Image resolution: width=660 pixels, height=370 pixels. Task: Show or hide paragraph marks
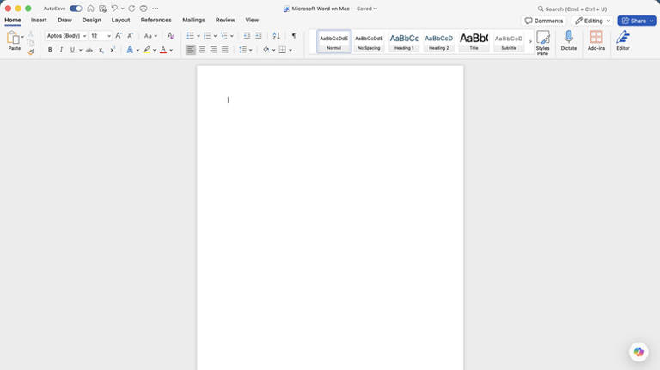point(294,36)
